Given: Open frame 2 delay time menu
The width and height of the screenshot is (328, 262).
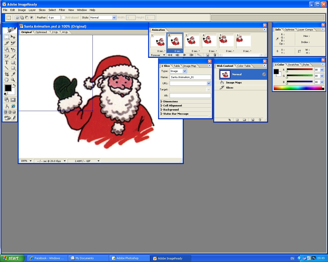Looking at the screenshot, I should tap(179, 51).
